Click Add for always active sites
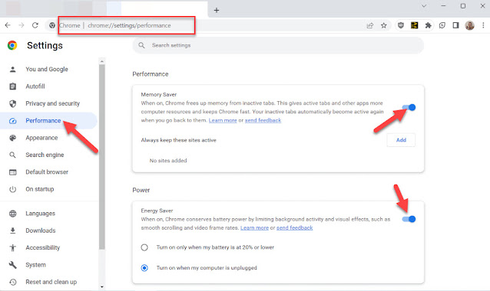 point(401,140)
